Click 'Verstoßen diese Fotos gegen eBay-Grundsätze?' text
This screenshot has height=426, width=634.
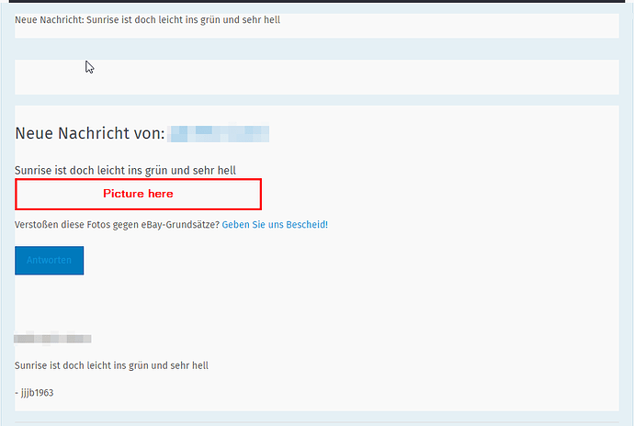(x=117, y=225)
